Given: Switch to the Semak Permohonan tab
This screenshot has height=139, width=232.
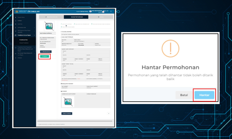Looking at the screenshot, I should (x=76, y=17).
